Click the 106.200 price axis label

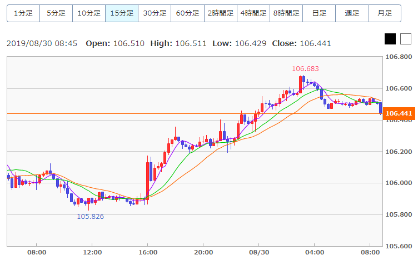pos(399,152)
